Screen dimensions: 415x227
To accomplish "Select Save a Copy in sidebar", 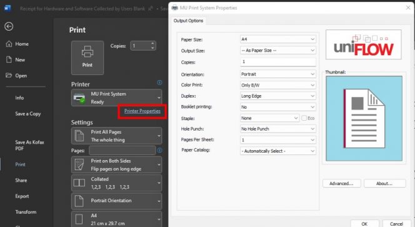I will tap(27, 114).
